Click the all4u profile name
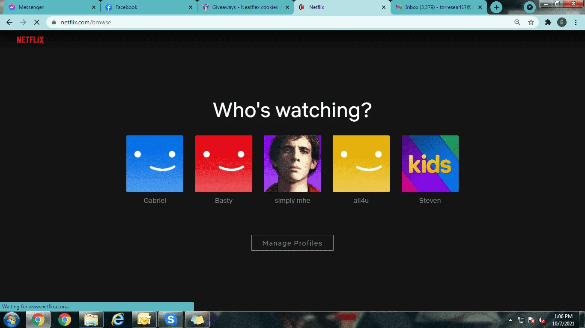 [x=361, y=200]
